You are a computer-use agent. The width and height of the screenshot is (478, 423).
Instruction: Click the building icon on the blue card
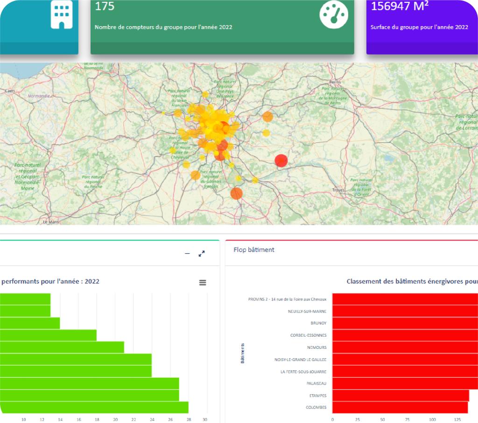pos(62,14)
